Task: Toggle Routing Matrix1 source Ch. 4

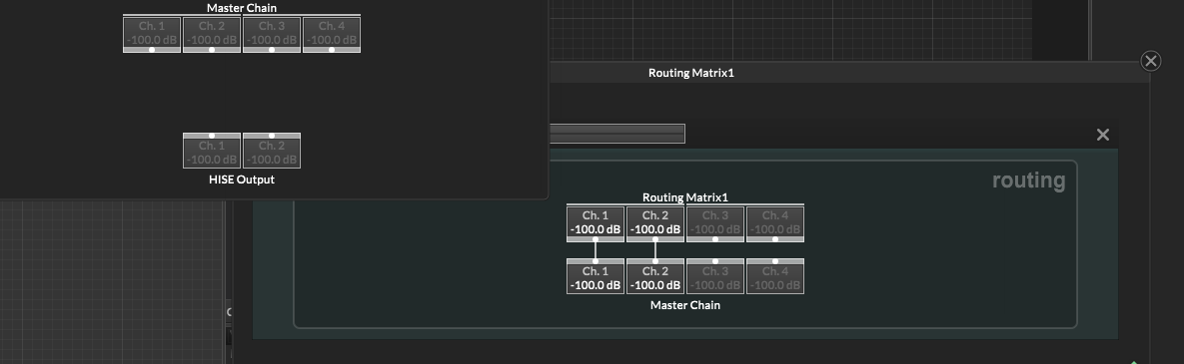Action: click(774, 224)
